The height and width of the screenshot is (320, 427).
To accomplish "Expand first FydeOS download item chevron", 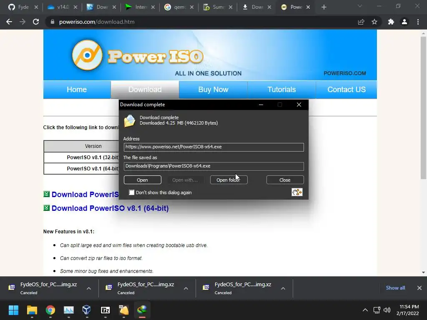I will (89, 288).
